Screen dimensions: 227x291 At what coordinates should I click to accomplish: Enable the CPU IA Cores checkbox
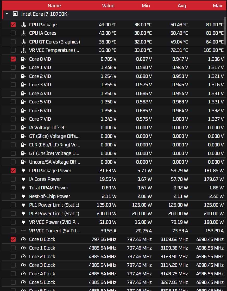click(13, 33)
